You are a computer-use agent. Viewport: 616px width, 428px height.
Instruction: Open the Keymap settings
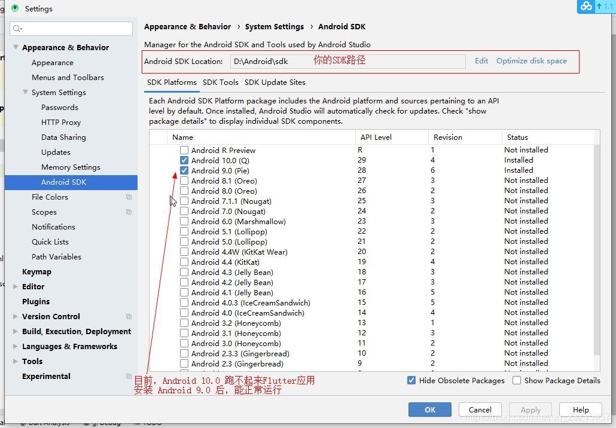point(36,272)
